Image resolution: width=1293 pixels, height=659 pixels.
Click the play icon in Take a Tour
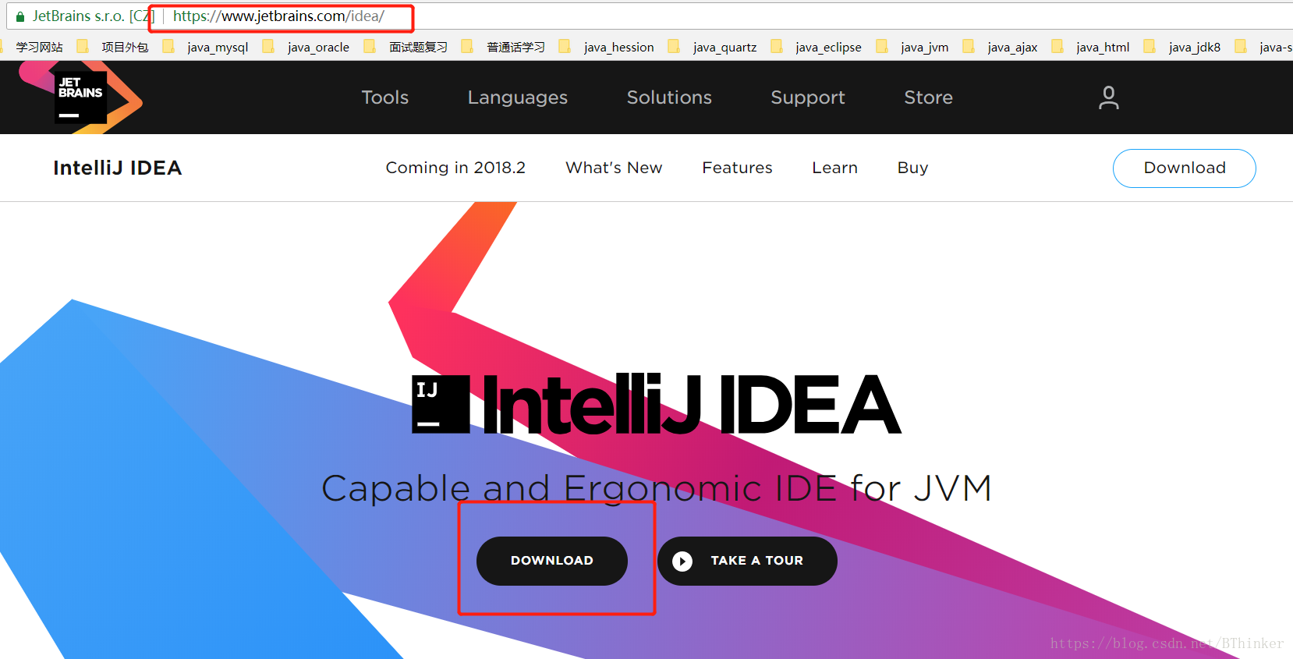click(x=682, y=561)
